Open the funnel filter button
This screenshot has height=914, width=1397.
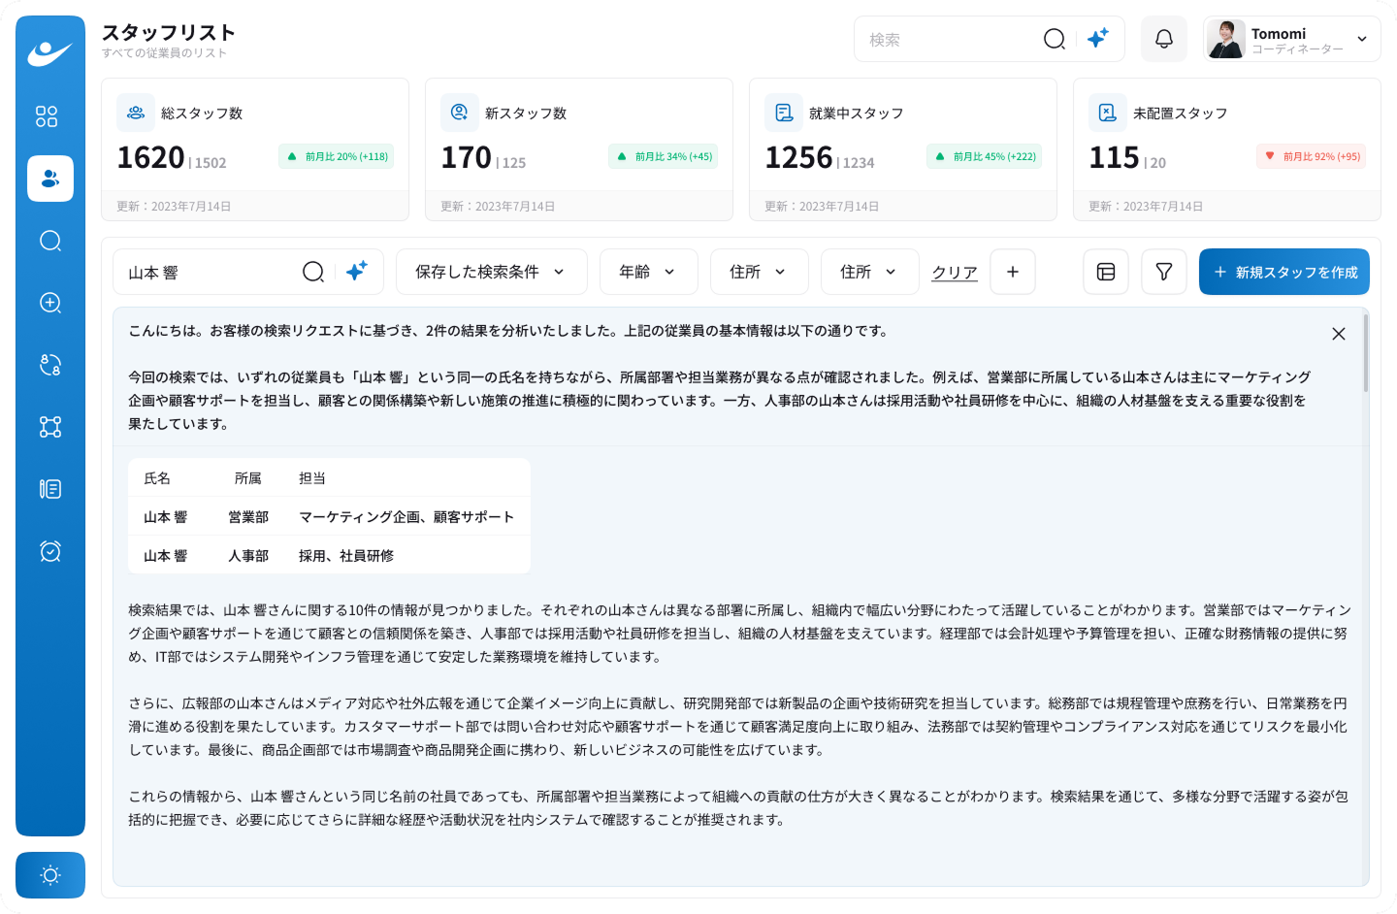click(x=1163, y=272)
